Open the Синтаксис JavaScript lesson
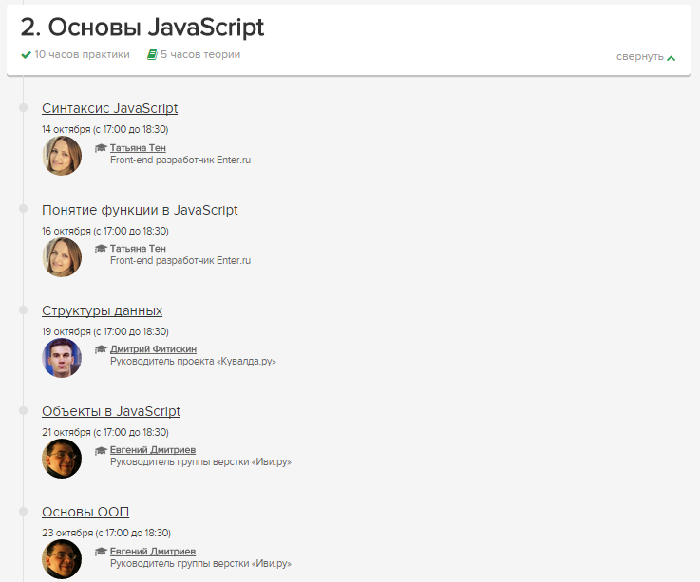700x582 pixels. pos(109,108)
